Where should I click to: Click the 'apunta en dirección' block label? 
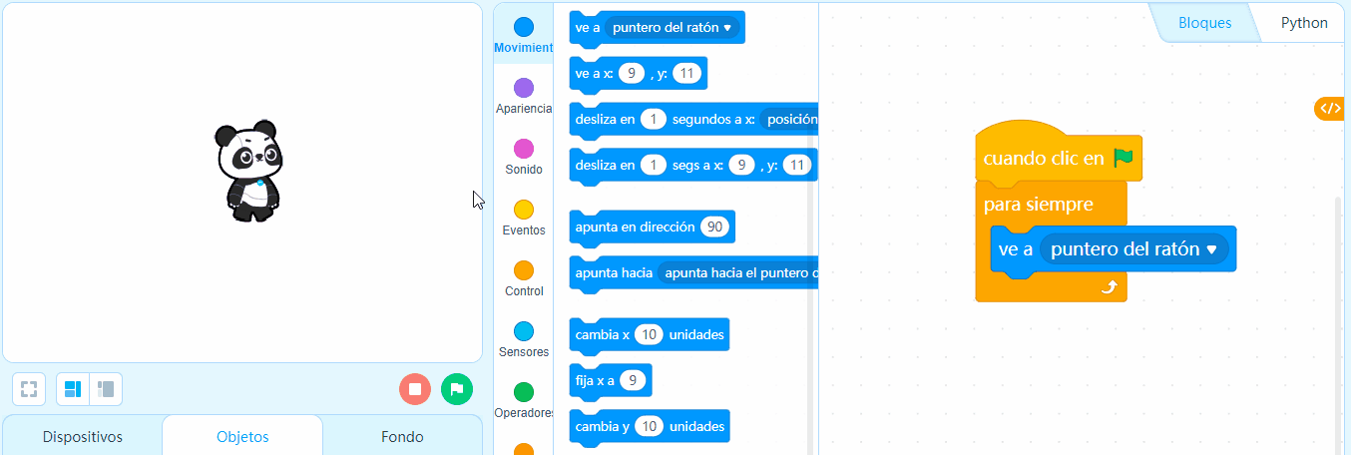(635, 227)
